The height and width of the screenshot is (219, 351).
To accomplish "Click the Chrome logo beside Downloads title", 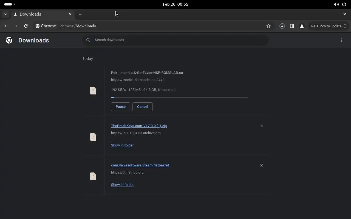I will point(9,40).
